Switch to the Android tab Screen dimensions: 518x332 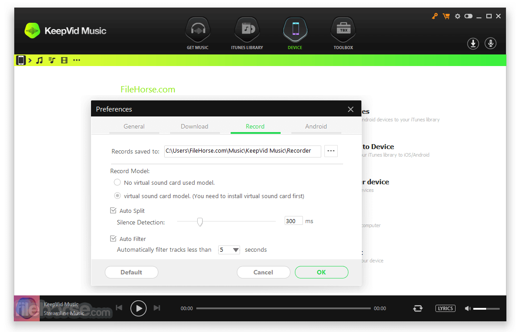pyautogui.click(x=316, y=127)
